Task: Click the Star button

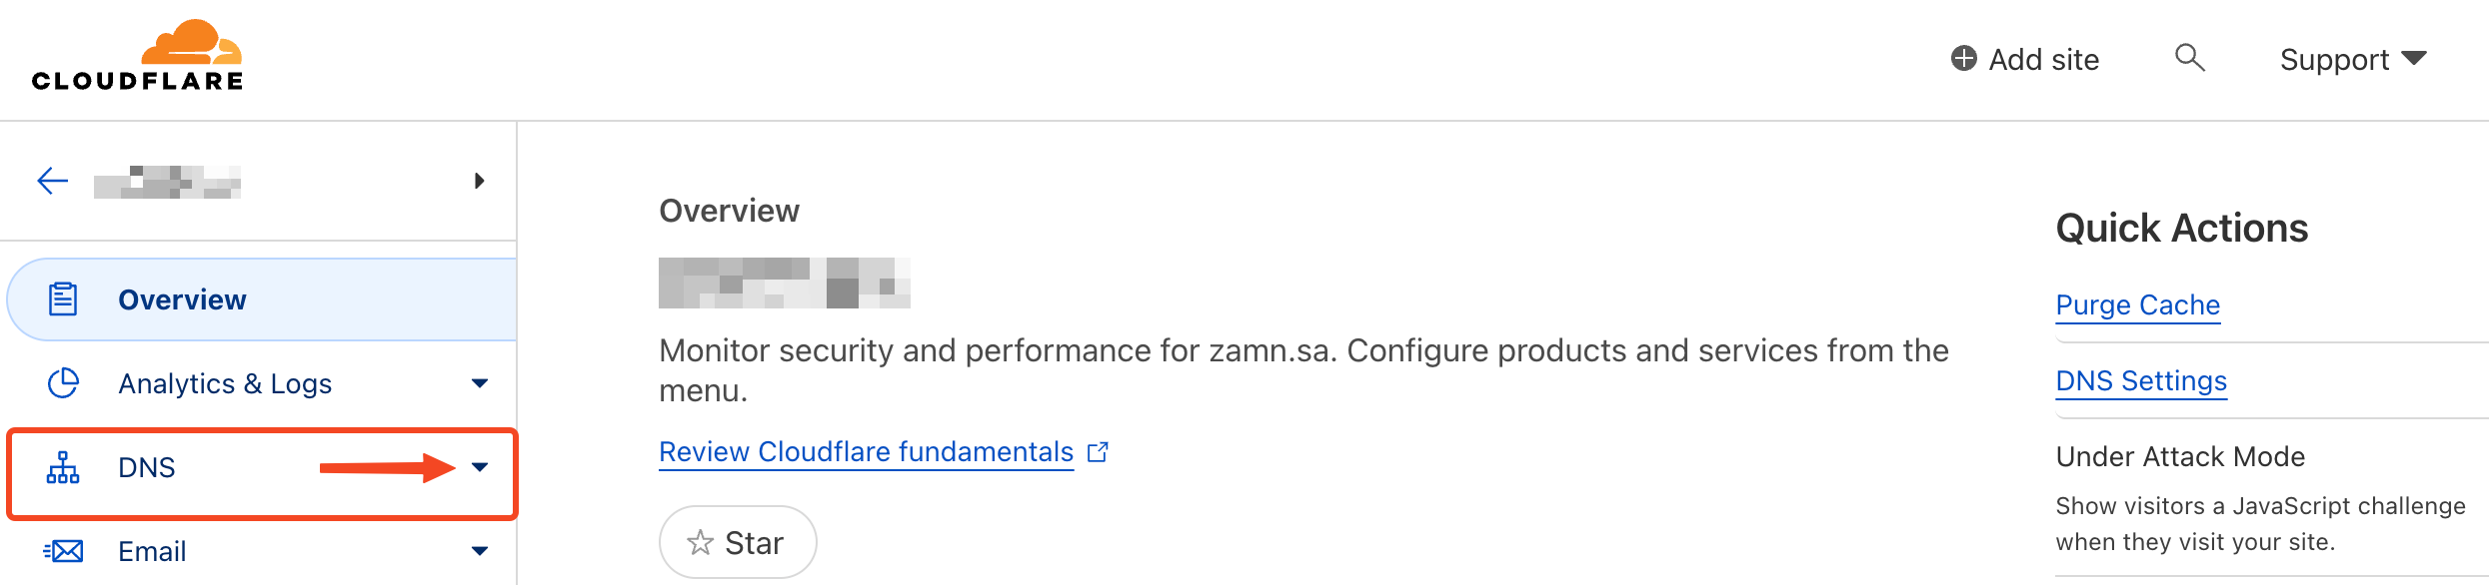Action: pos(738,542)
